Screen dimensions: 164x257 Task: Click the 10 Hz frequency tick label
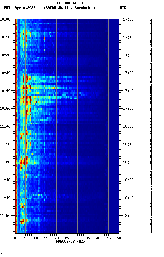coord(36,238)
